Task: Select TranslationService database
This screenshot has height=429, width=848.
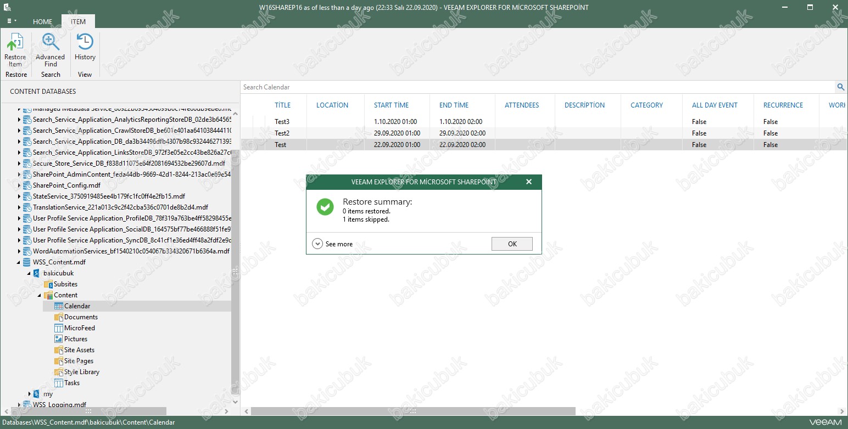Action: tap(120, 207)
